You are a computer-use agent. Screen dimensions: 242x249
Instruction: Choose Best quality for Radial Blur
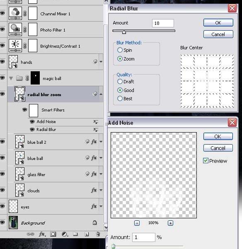coord(120,99)
